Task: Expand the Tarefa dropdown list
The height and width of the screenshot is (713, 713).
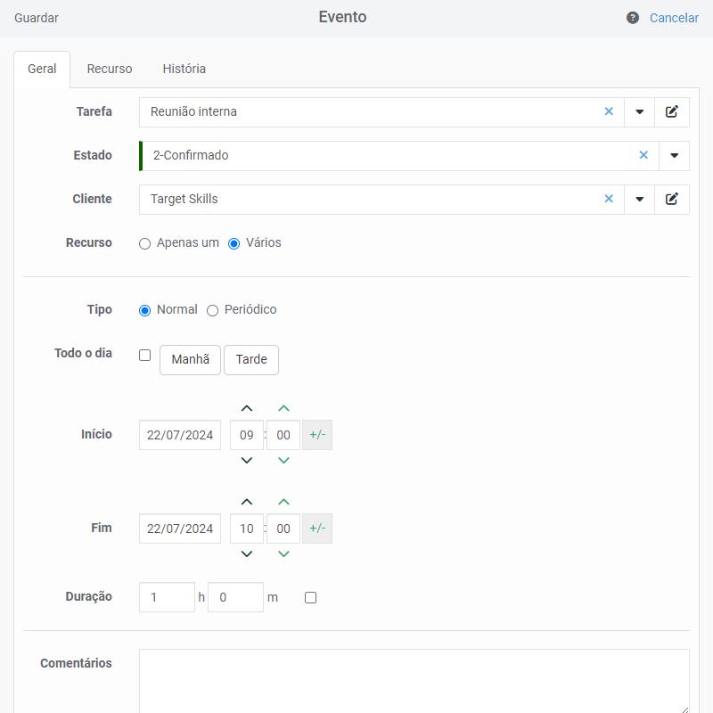Action: click(639, 112)
